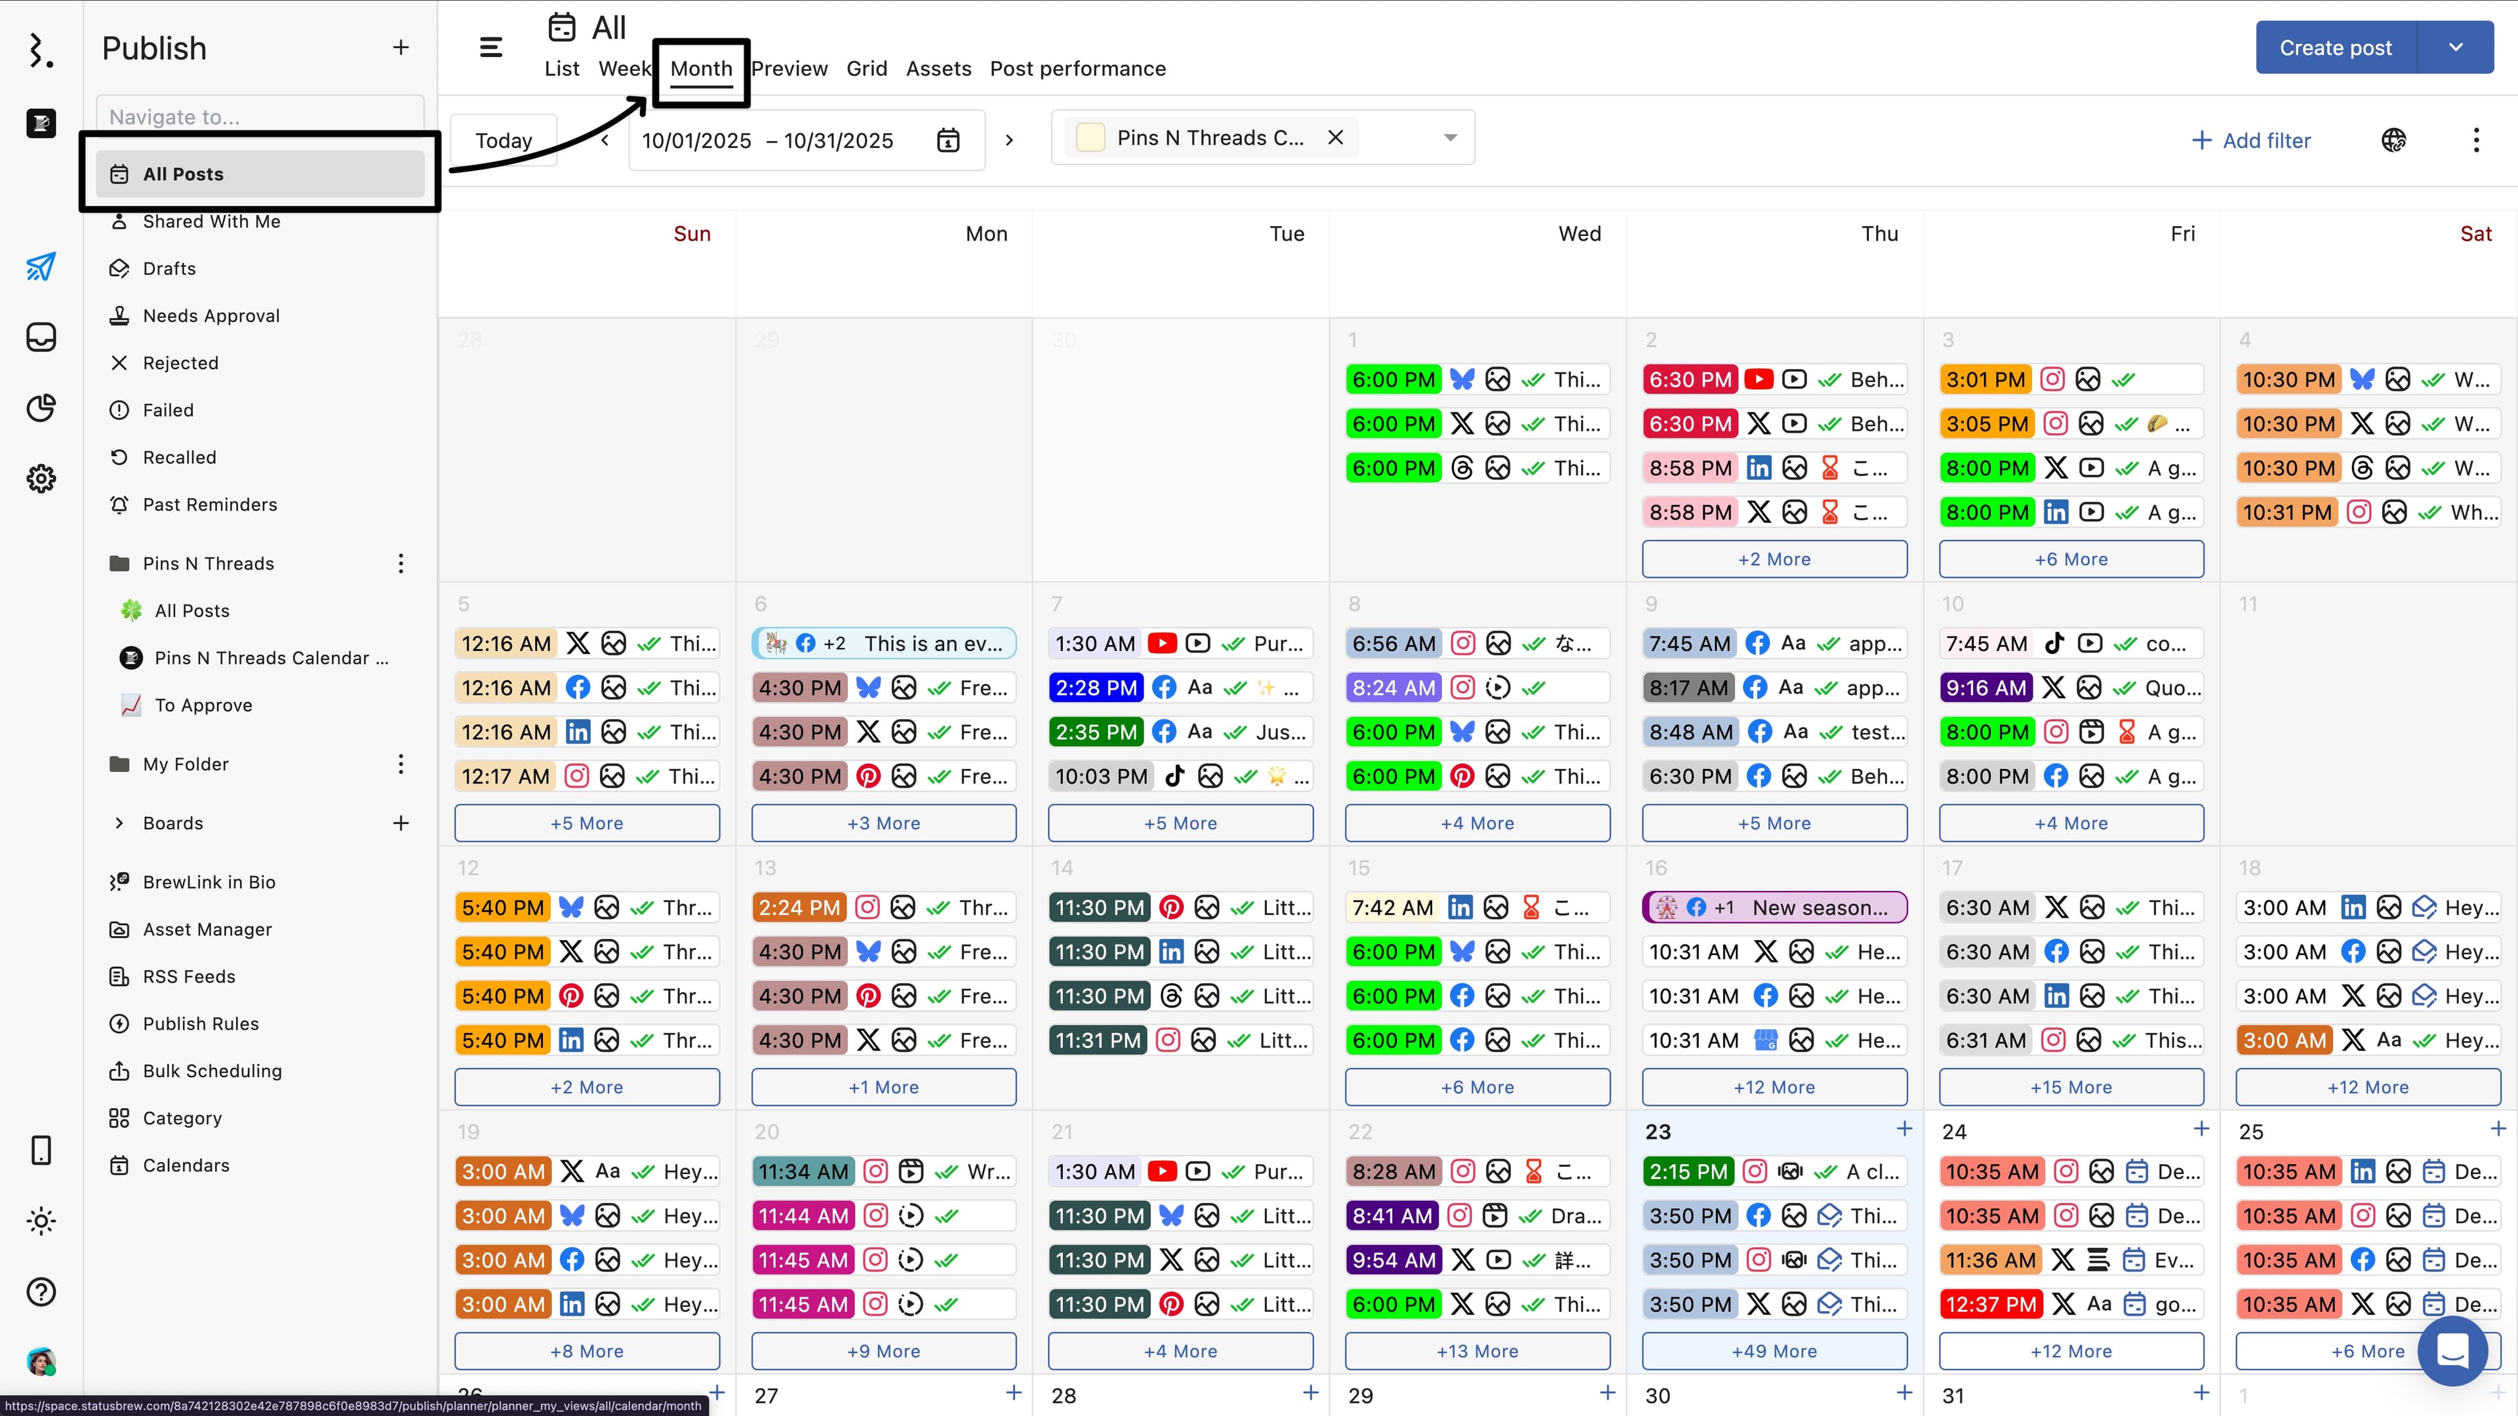Toggle the hamburger sidebar collapse icon
The height and width of the screenshot is (1416, 2518).
[x=490, y=47]
